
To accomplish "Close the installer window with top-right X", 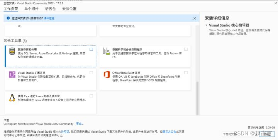I will [x=276, y=3].
